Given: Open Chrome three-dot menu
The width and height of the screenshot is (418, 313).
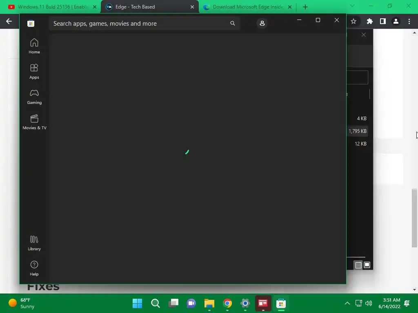Looking at the screenshot, I should 409,21.
